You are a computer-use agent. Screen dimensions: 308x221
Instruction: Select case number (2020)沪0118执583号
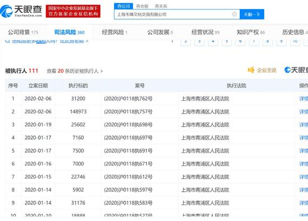click(x=128, y=203)
